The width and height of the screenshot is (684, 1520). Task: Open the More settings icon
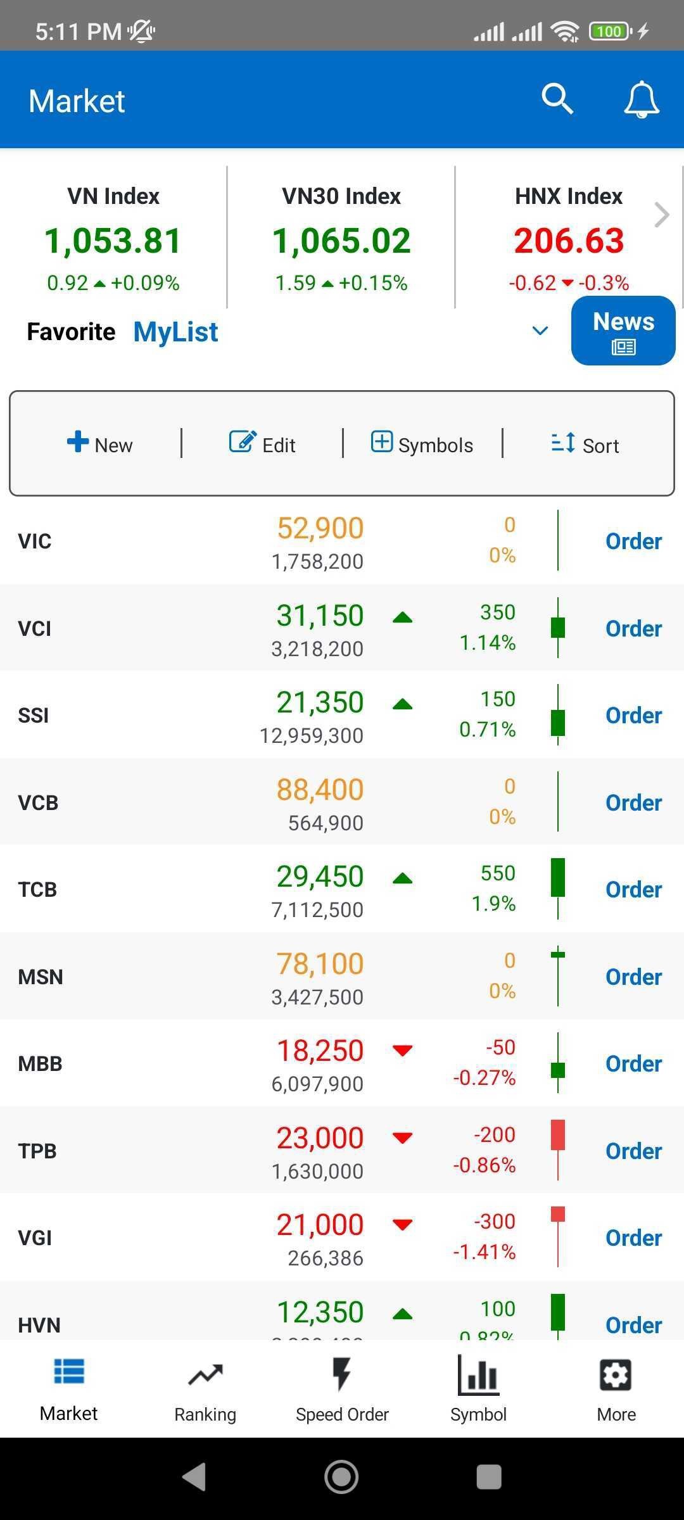coord(616,1376)
